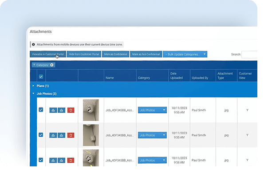The height and width of the screenshot is (173, 264).
Task: Click left blue triangle icon in middle photo row
Action: 53,135
